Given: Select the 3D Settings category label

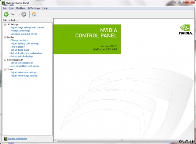Looking at the screenshot, I should pyautogui.click(x=13, y=24).
